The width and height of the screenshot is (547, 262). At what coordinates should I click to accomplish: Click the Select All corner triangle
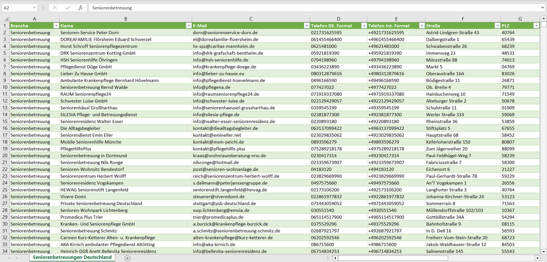click(x=6, y=19)
